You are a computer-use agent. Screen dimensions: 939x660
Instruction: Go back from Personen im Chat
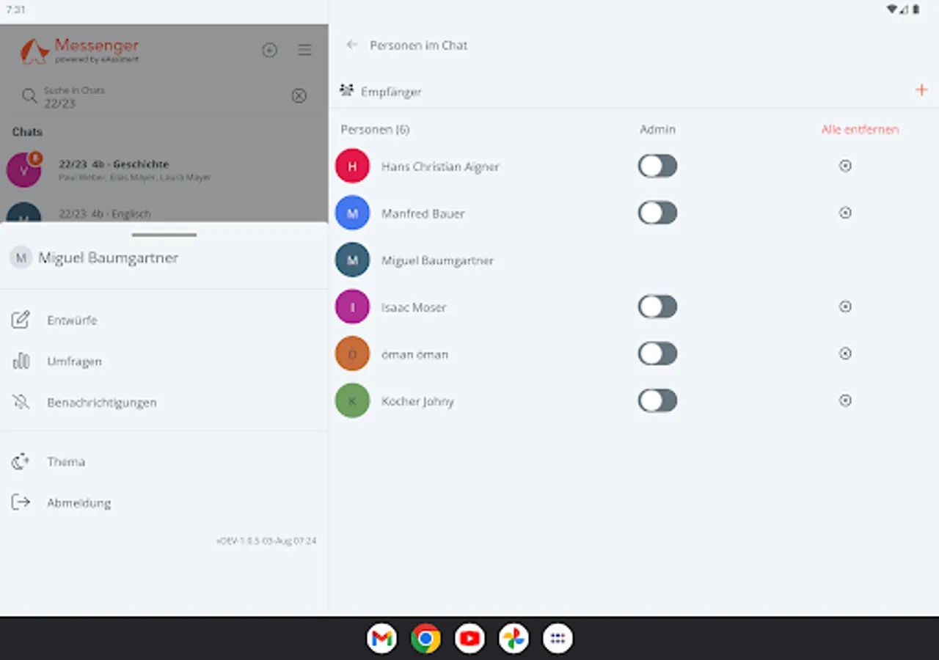tap(352, 45)
